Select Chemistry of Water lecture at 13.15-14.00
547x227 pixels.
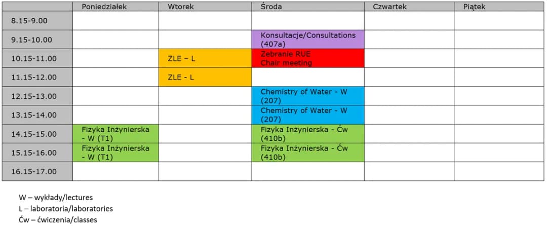click(x=307, y=115)
